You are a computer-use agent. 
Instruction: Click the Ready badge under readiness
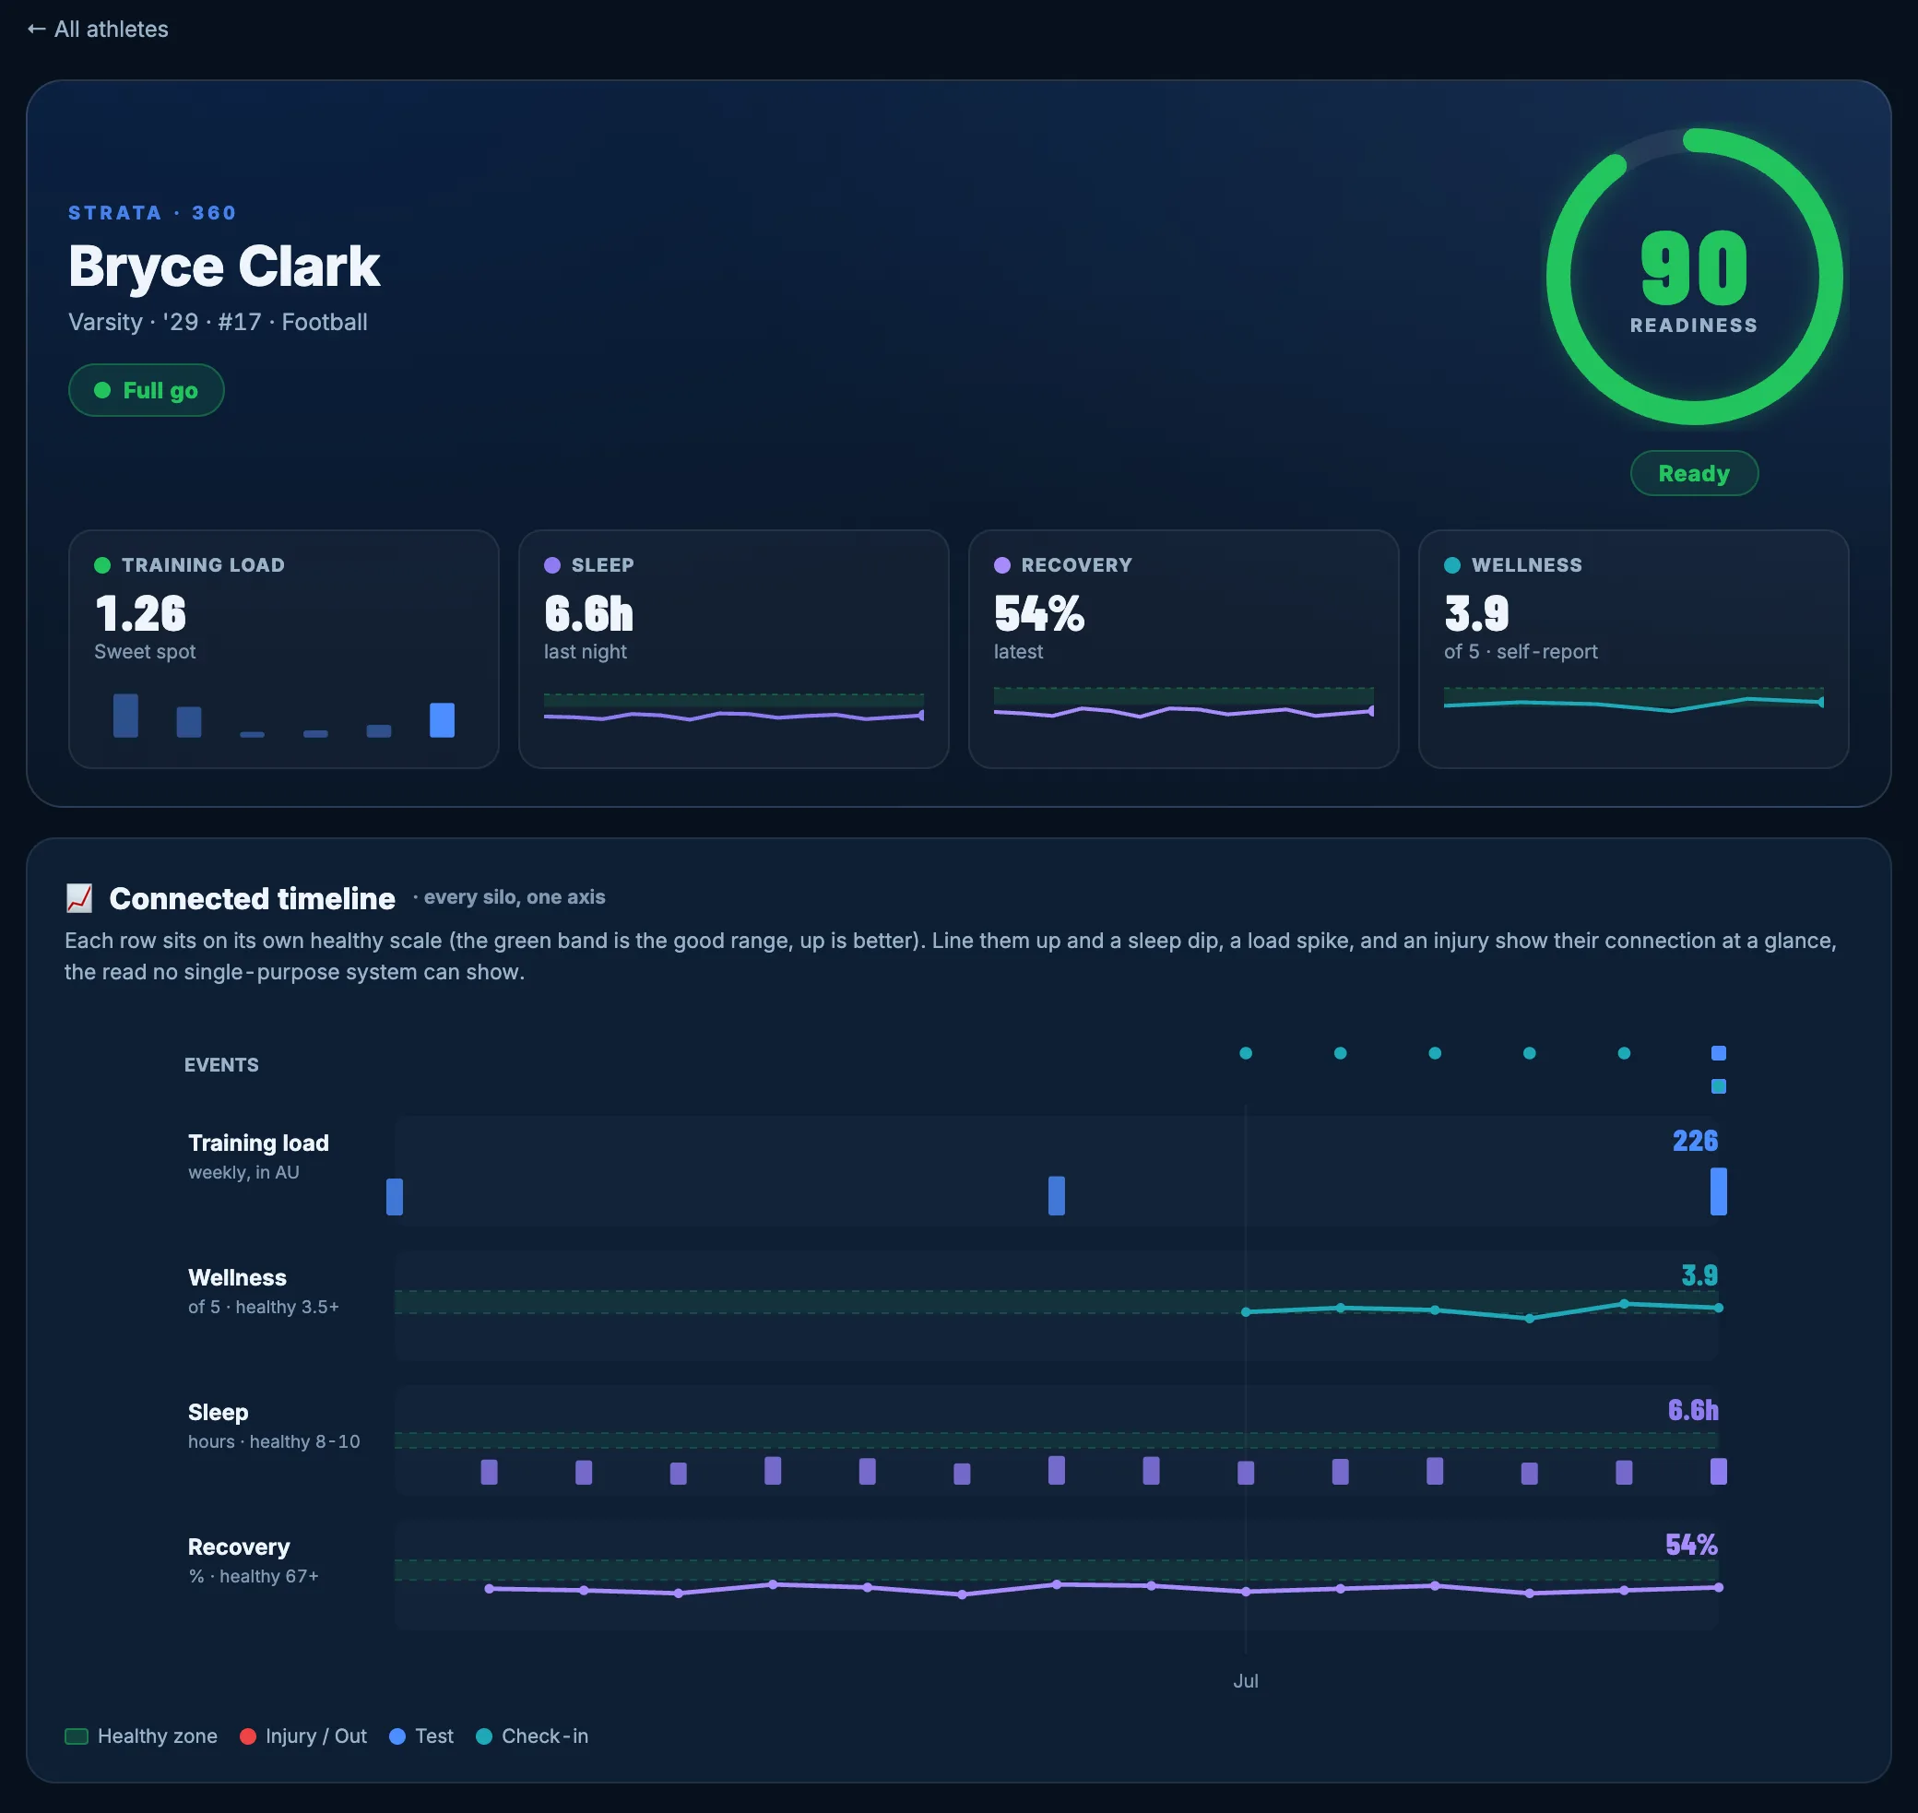click(1694, 474)
